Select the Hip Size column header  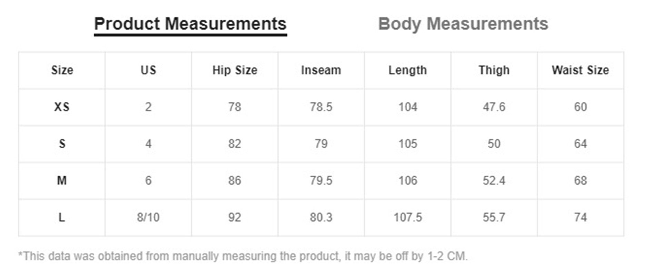235,70
